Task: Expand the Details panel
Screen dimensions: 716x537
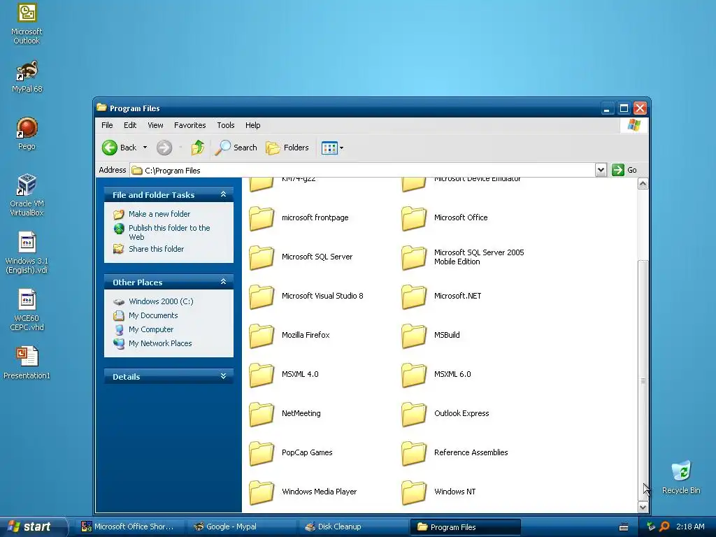Action: coord(223,376)
